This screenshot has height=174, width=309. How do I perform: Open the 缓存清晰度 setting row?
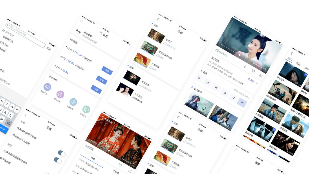coord(5,160)
